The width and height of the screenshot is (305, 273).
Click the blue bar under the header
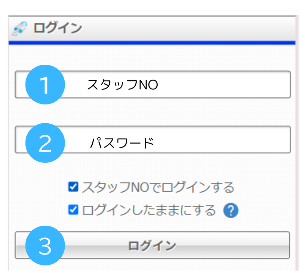(152, 43)
